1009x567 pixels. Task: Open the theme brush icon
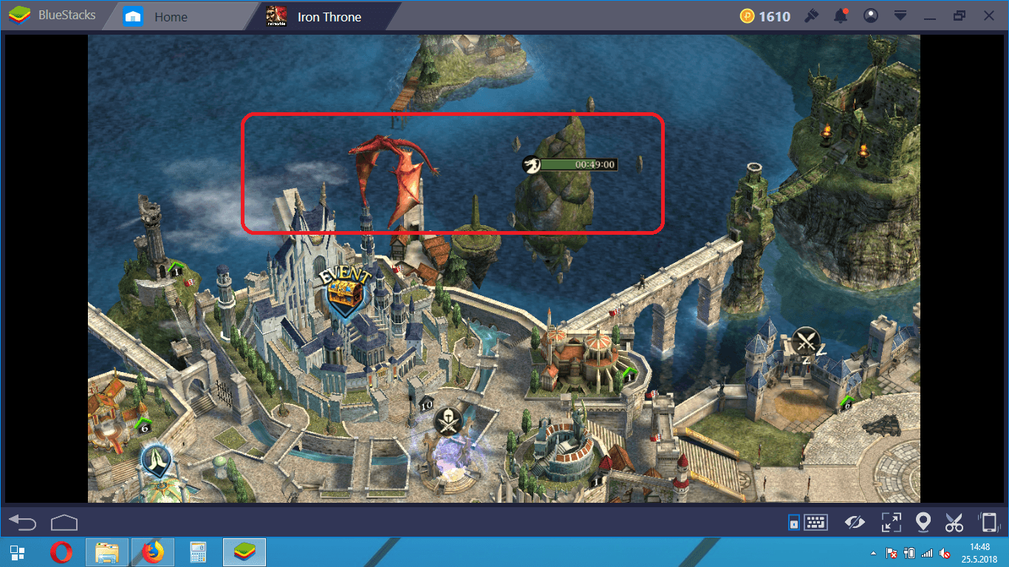[x=812, y=16]
